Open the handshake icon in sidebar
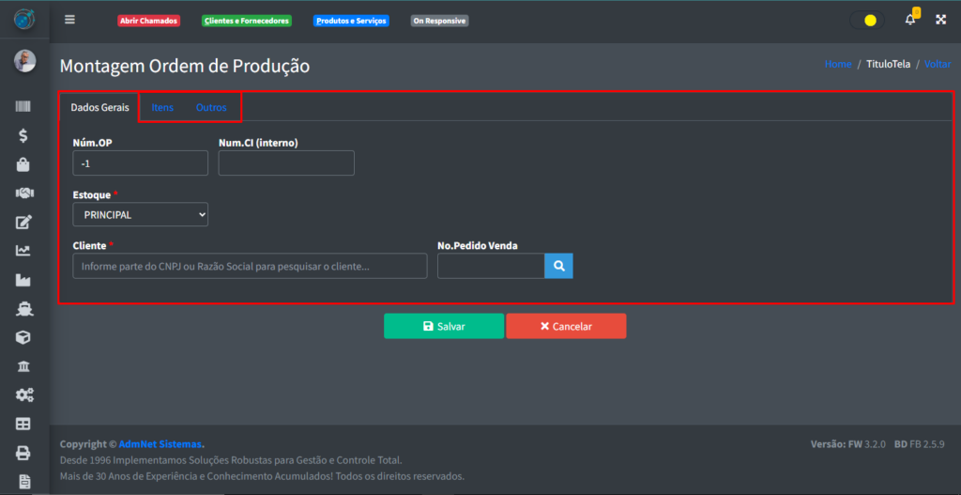Image resolution: width=961 pixels, height=495 pixels. (23, 193)
